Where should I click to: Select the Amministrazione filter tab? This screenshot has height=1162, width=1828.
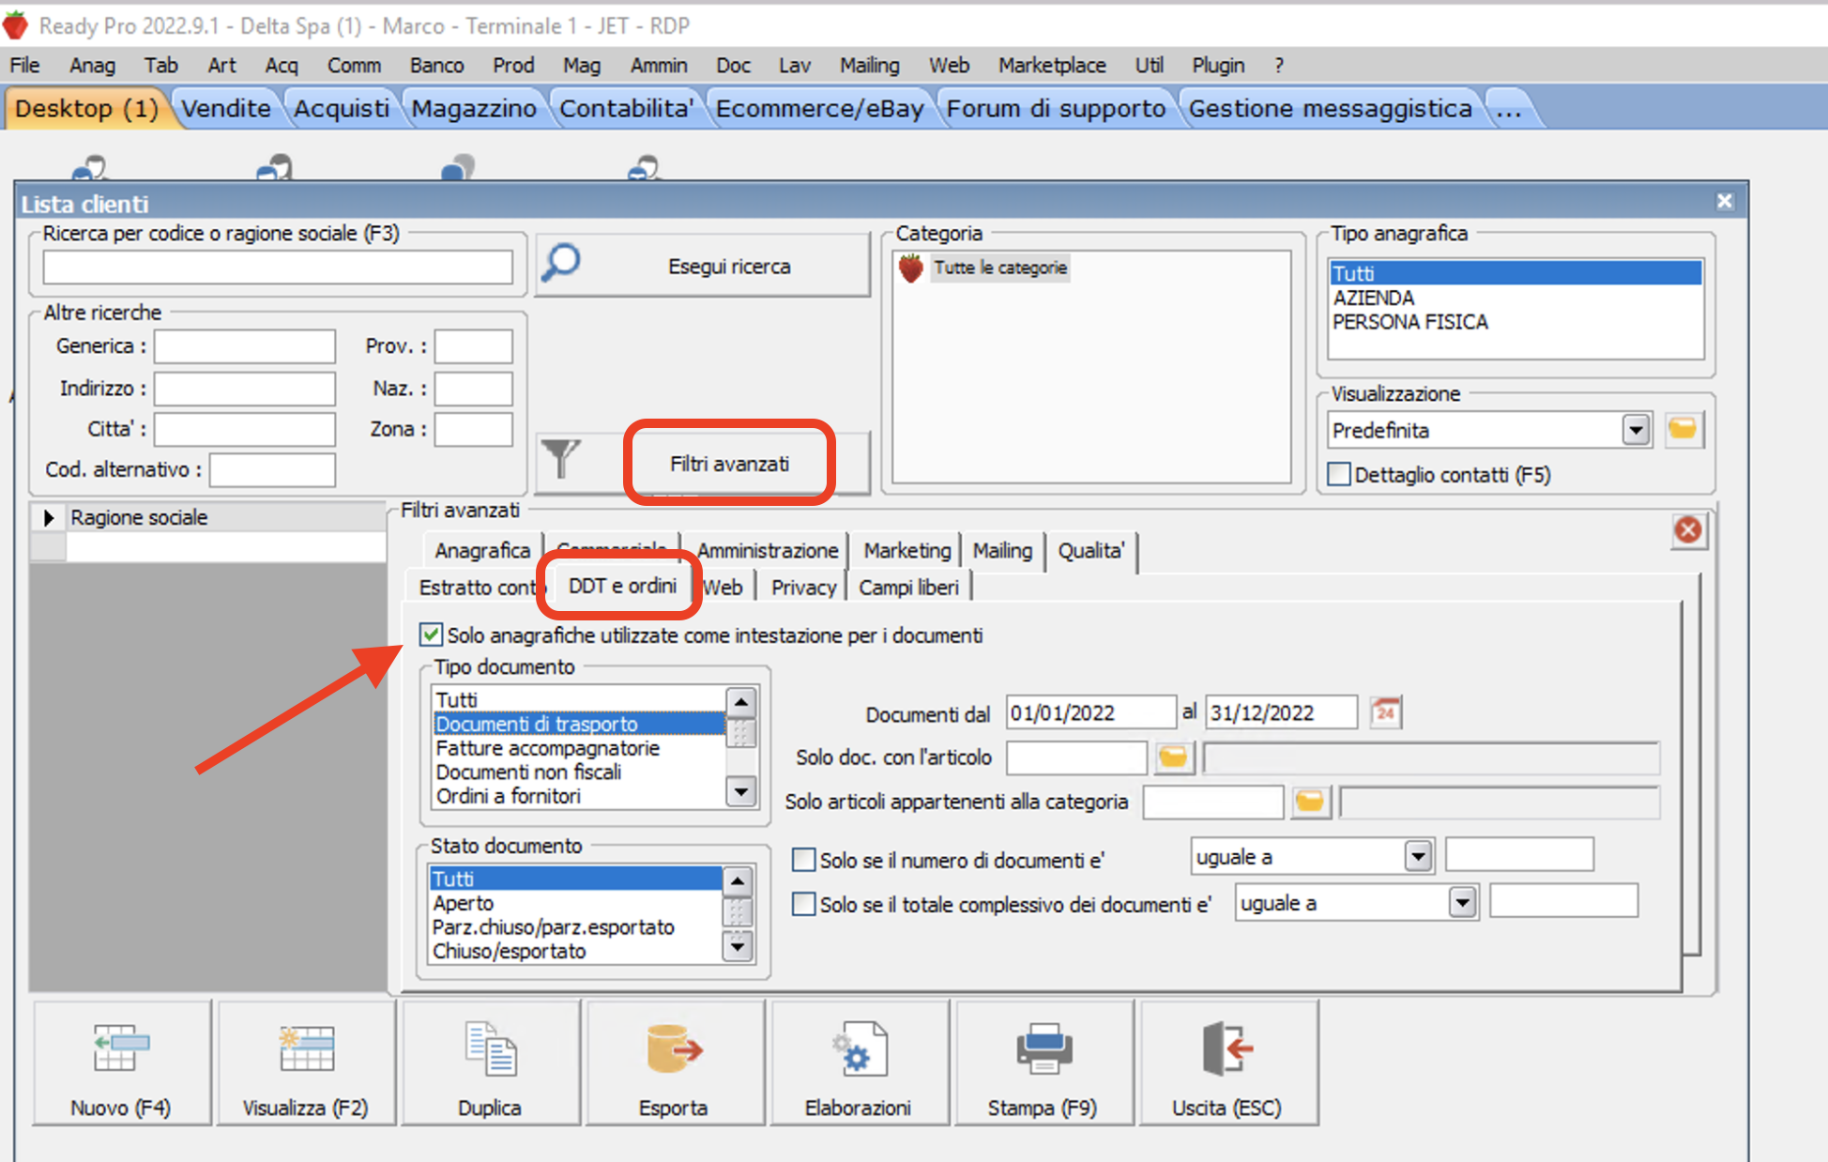[x=767, y=550]
